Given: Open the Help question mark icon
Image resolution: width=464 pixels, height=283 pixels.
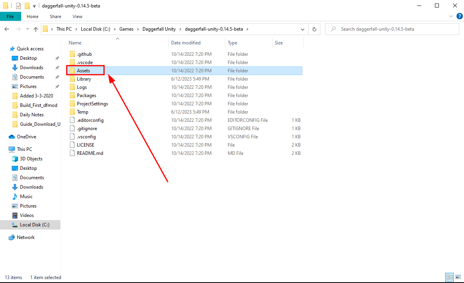Looking at the screenshot, I should point(460,16).
